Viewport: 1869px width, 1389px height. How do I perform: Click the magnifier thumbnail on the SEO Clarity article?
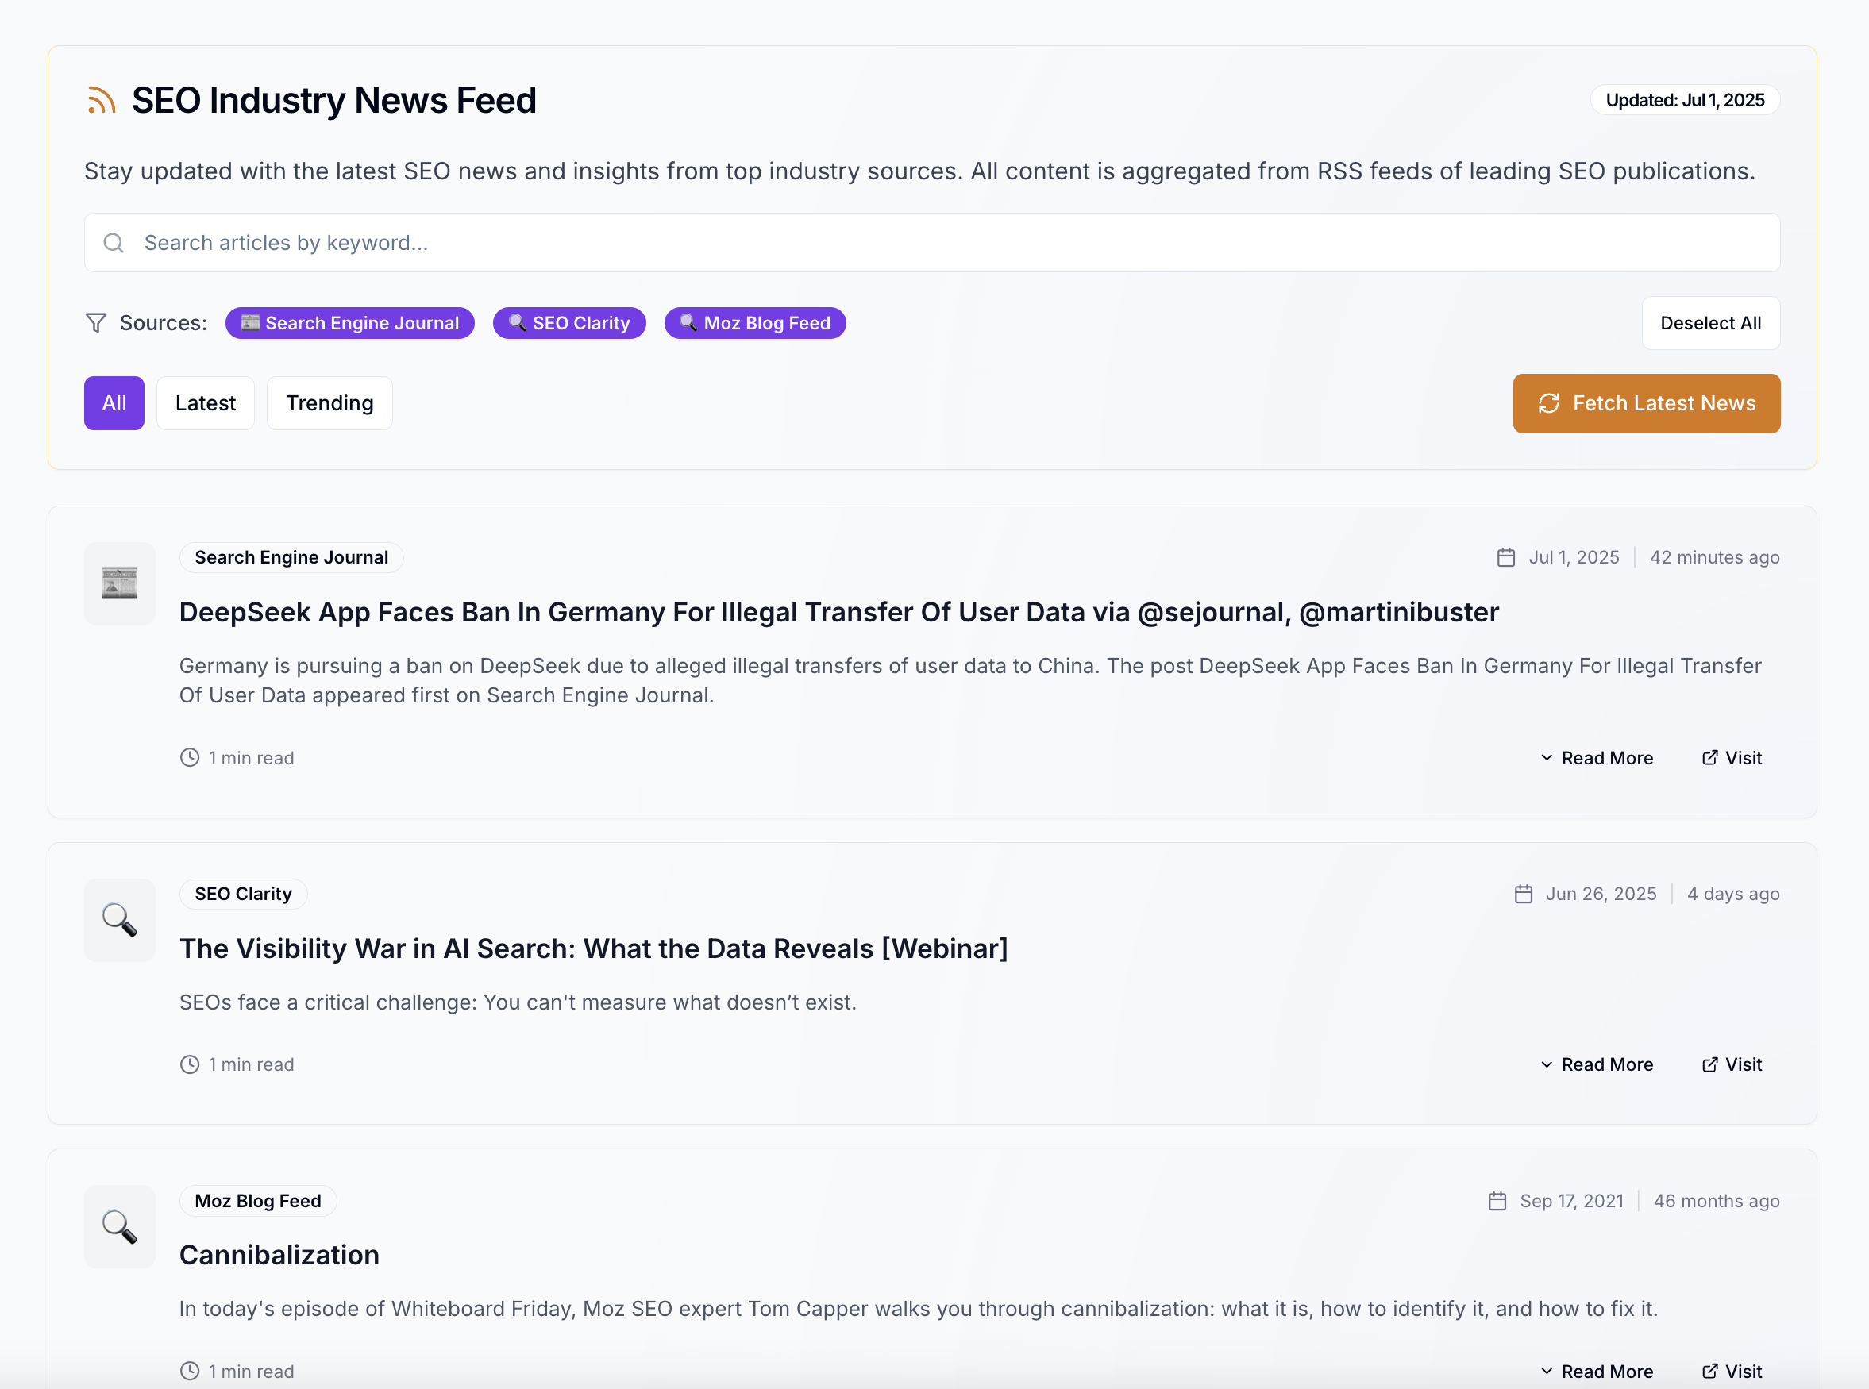click(119, 920)
